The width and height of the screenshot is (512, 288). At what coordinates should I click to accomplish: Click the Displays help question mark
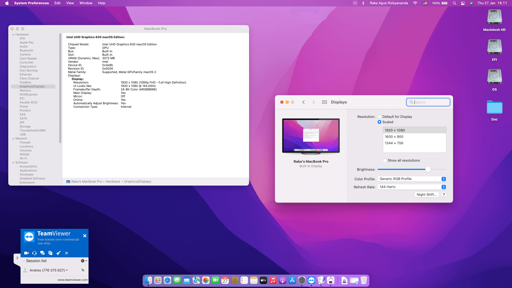coord(444,195)
